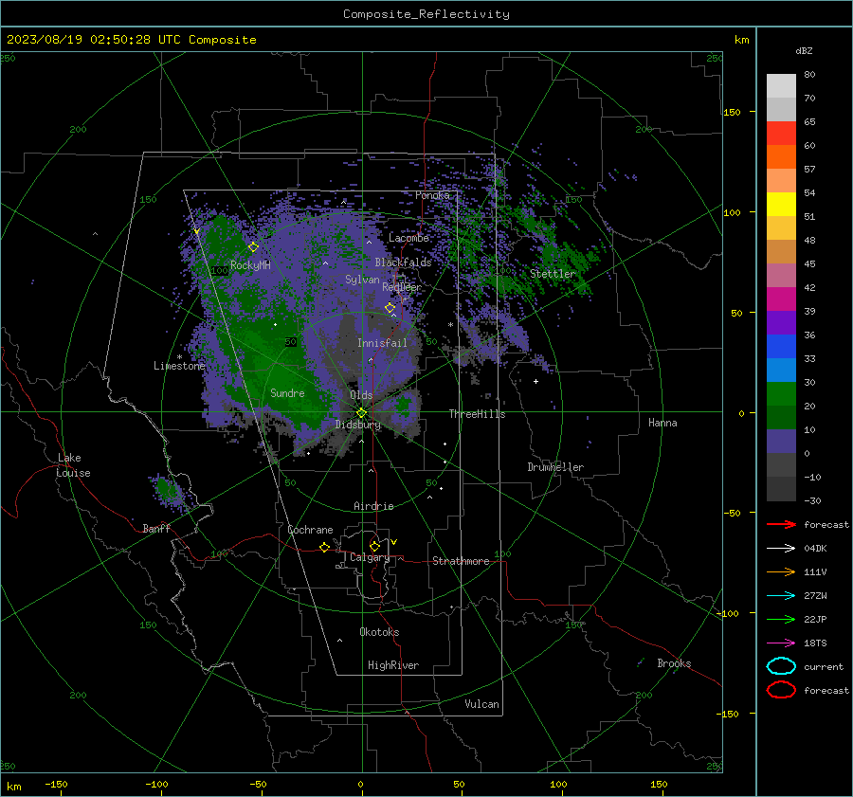Click the green echo cell north of Banff
This screenshot has width=853, height=797.
[x=168, y=490]
